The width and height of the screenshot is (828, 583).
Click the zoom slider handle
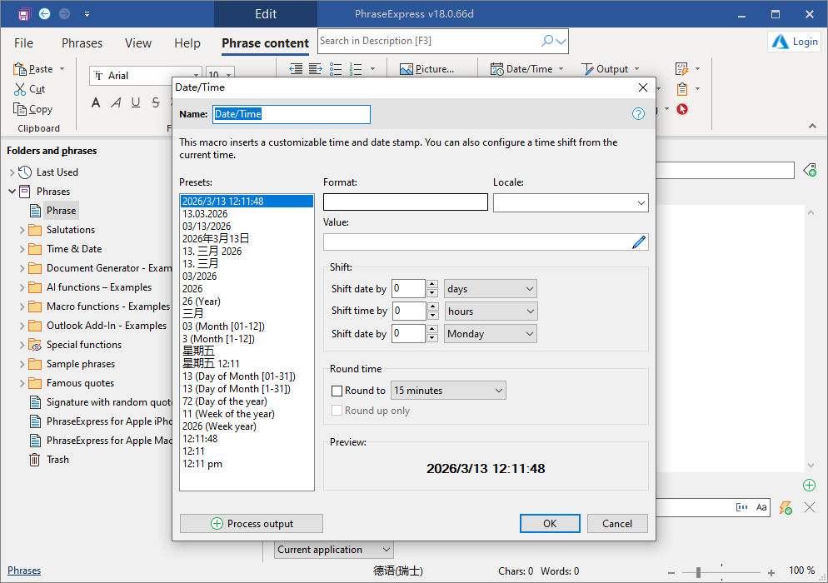pyautogui.click(x=698, y=571)
